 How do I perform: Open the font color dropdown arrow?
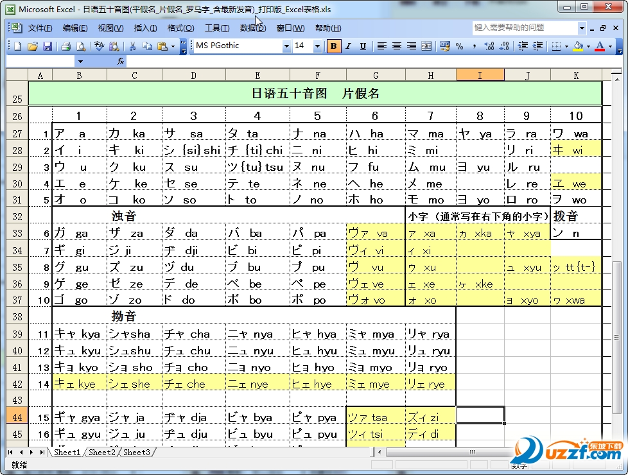611,46
